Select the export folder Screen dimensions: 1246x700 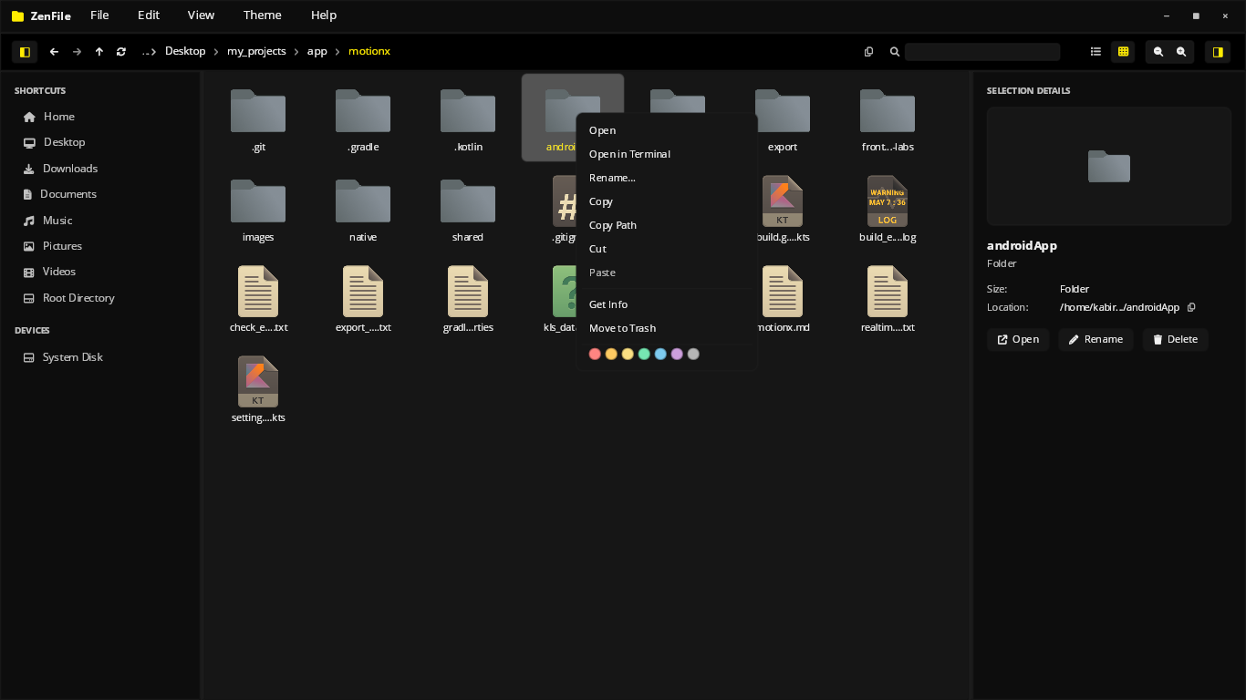(783, 118)
